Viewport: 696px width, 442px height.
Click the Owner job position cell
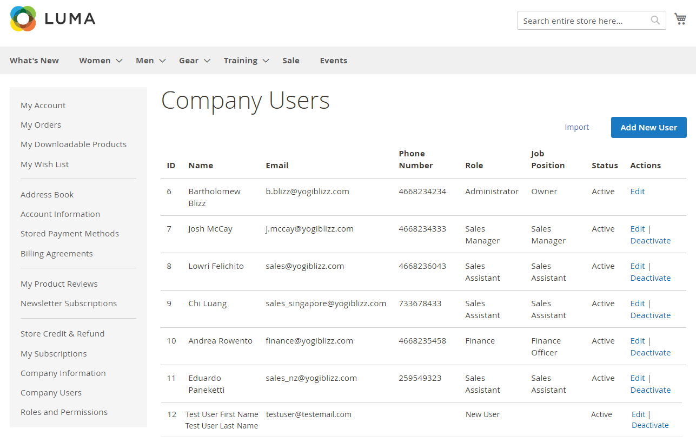click(544, 192)
